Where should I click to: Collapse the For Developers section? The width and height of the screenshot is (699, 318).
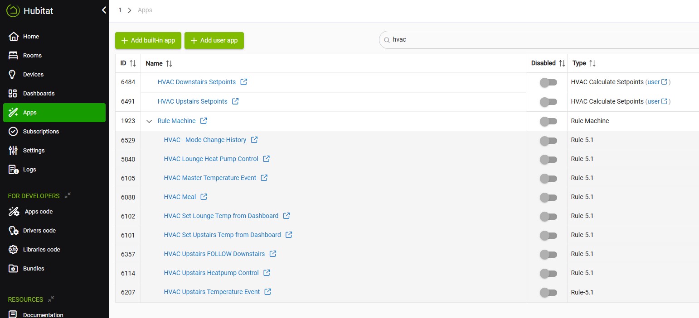click(68, 195)
